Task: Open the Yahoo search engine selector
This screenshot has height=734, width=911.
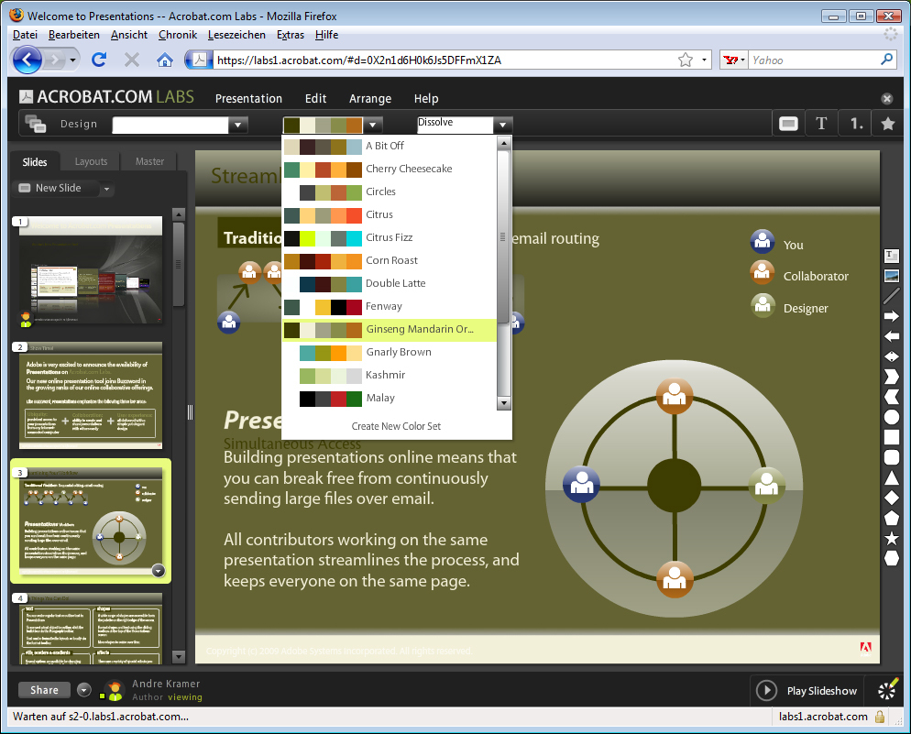Action: (734, 60)
